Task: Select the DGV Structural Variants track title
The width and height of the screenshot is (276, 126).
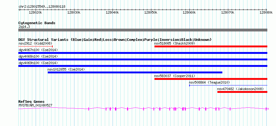Action: [x=115, y=40]
